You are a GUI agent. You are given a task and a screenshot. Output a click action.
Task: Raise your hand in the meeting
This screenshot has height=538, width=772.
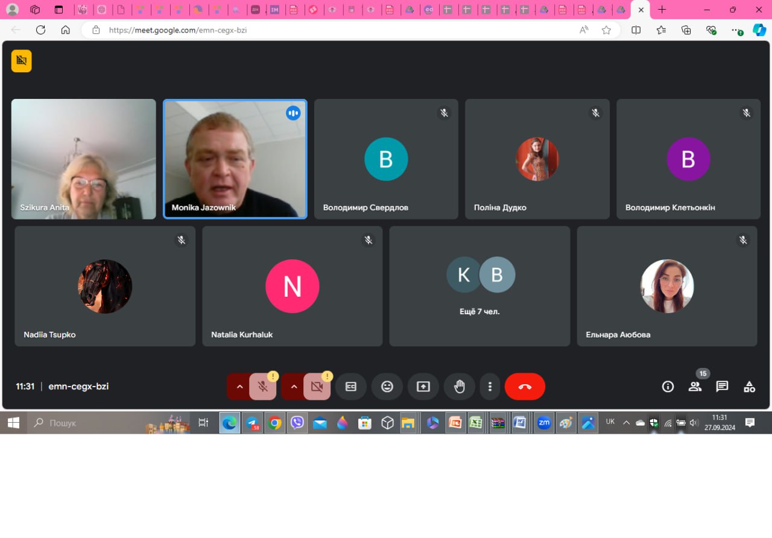coord(460,387)
